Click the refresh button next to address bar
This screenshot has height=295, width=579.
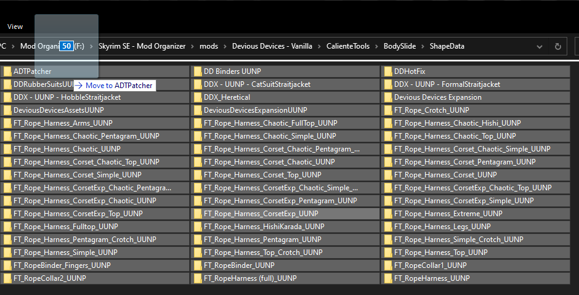557,47
